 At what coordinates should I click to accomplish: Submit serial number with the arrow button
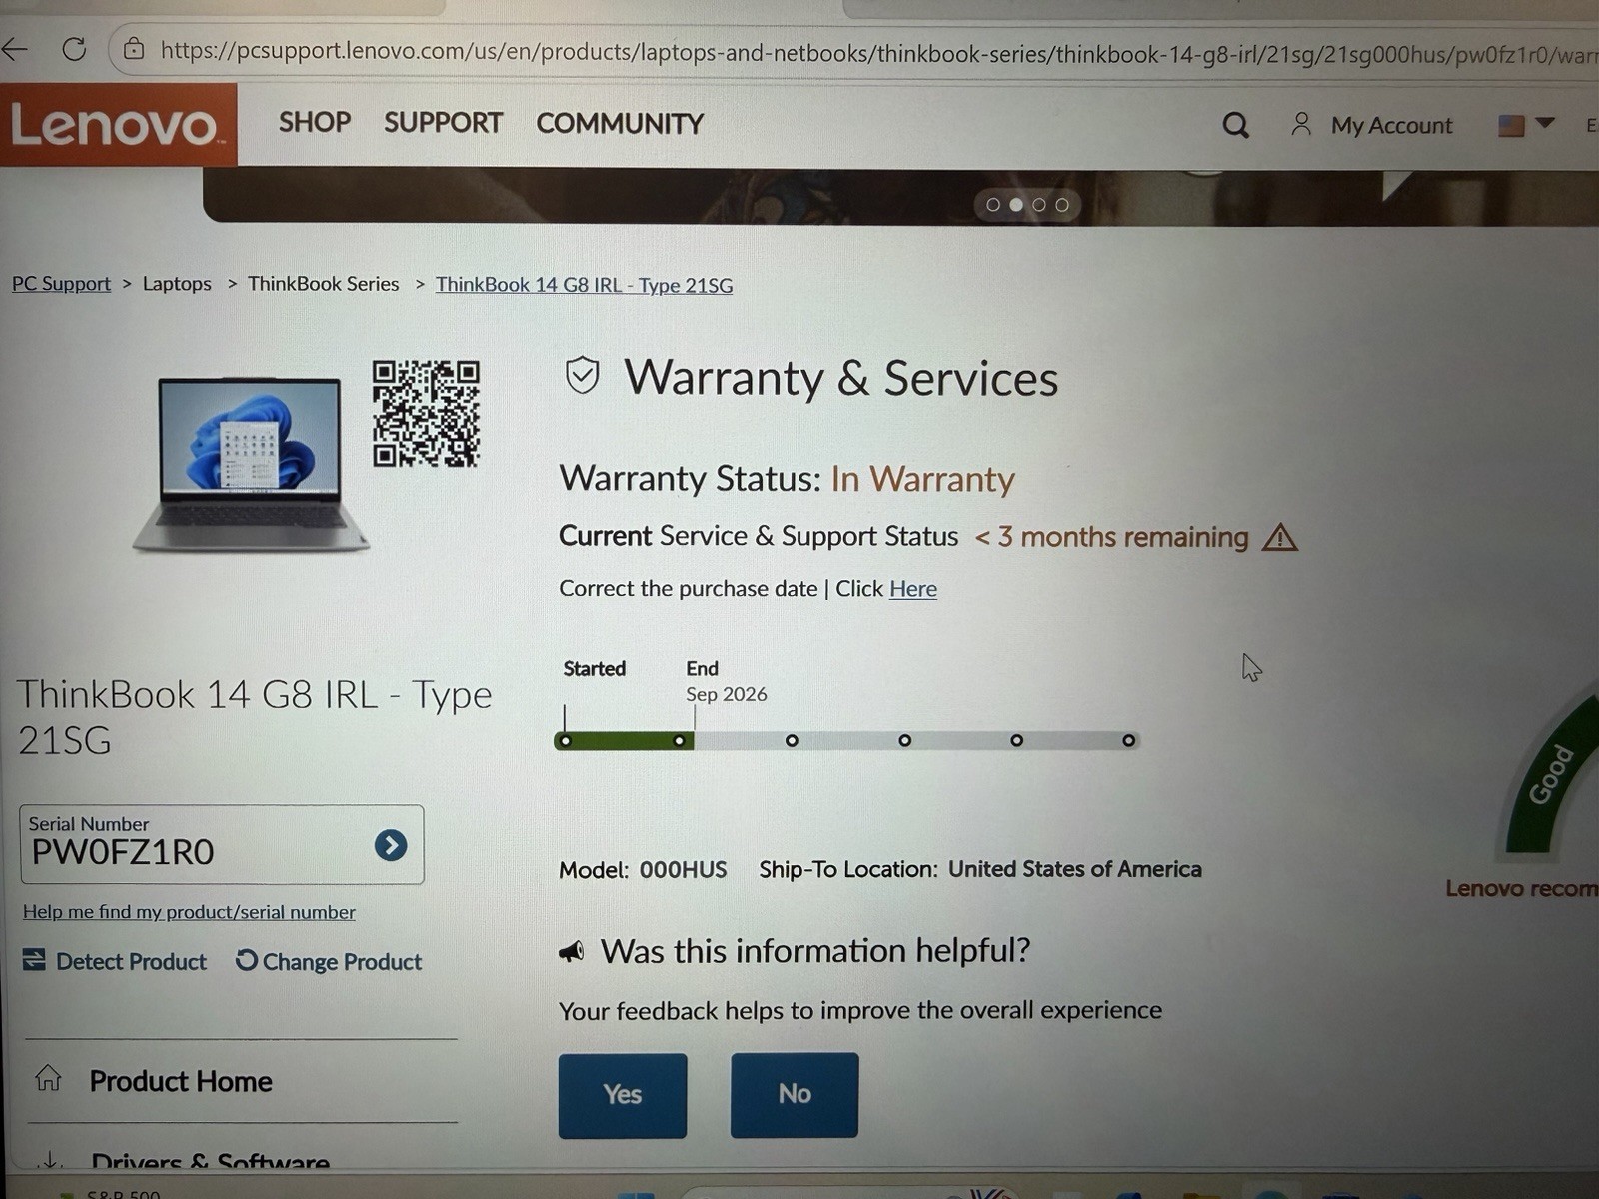[x=391, y=845]
